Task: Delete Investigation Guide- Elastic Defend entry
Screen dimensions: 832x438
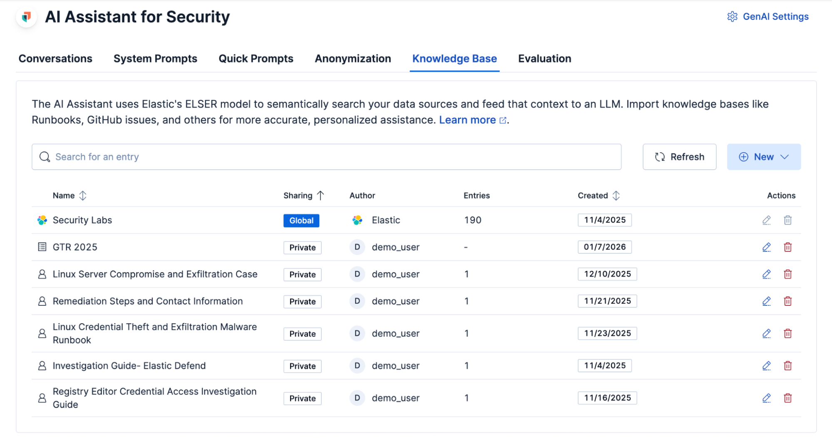Action: pyautogui.click(x=787, y=366)
